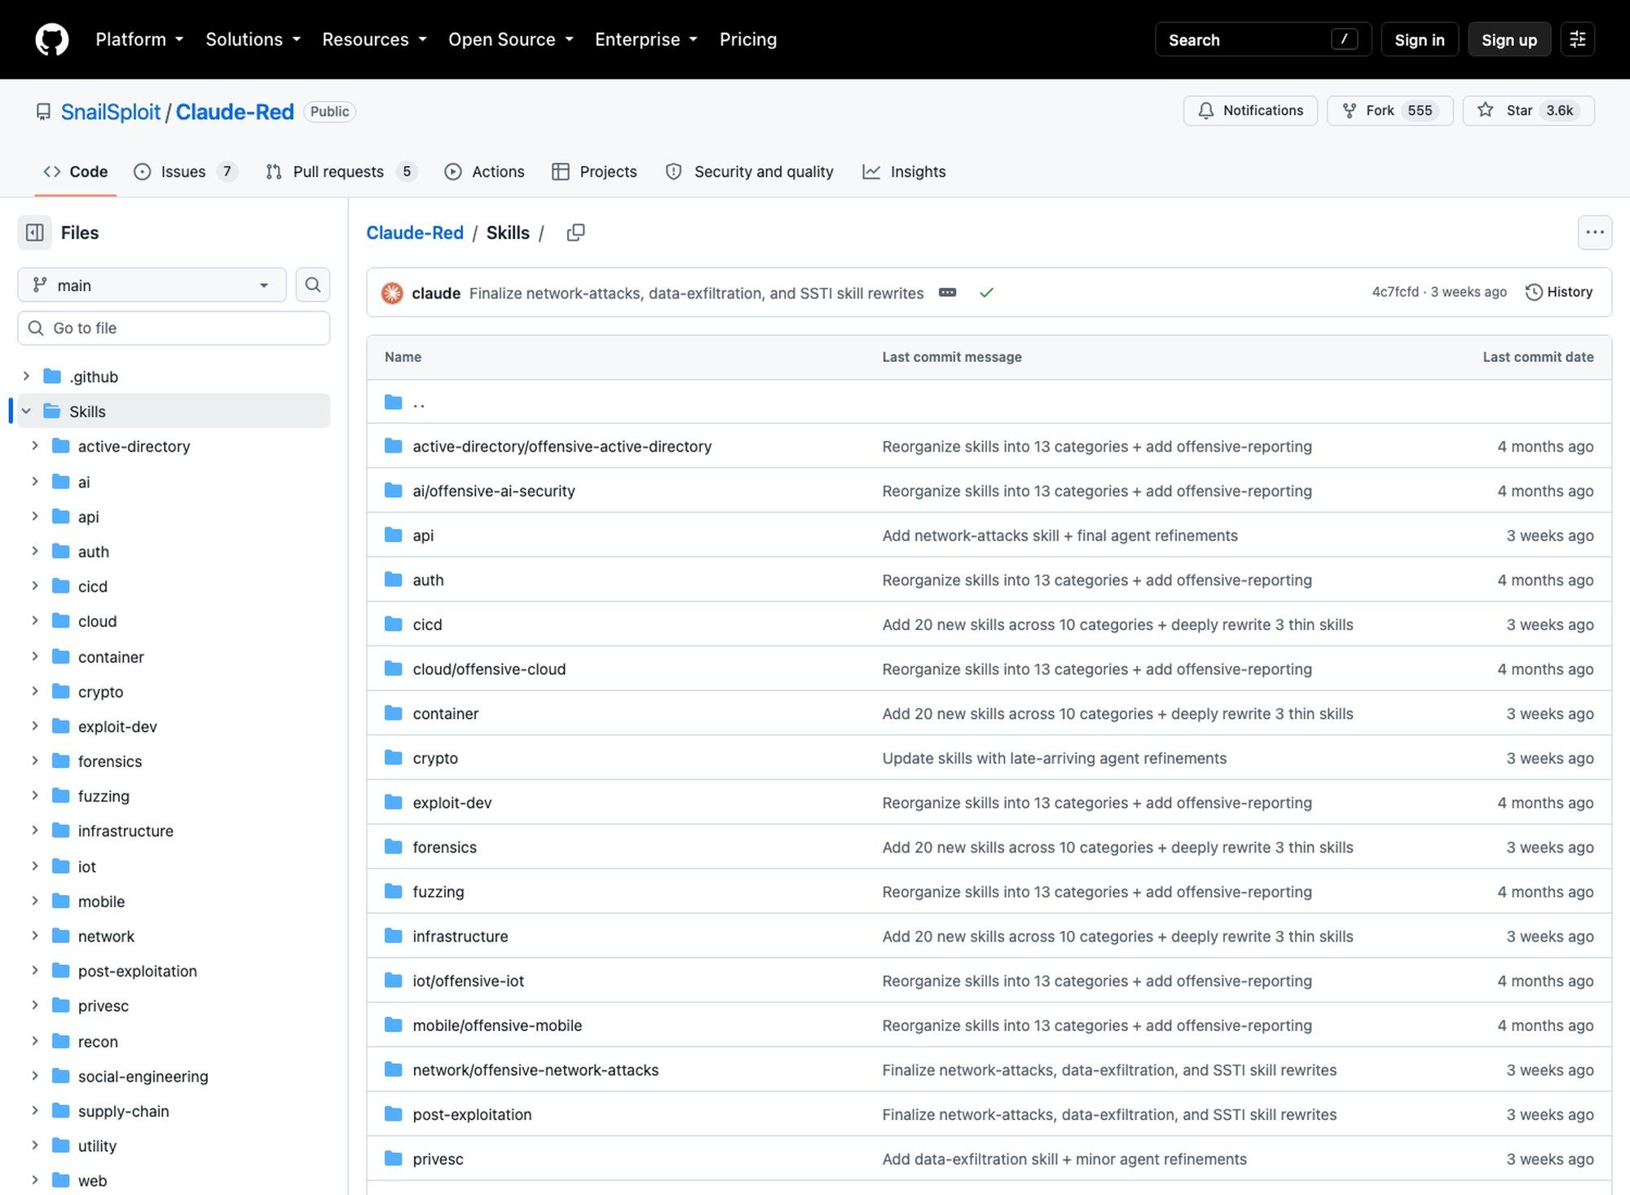Switch to Security and quality tab
The width and height of the screenshot is (1630, 1195).
750,171
